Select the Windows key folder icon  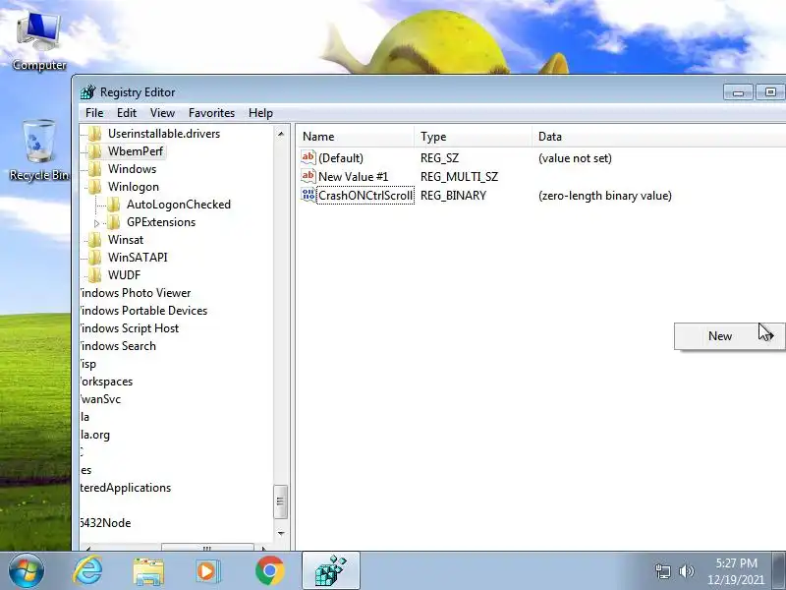(x=94, y=168)
